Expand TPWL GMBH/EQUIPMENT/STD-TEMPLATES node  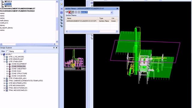tap(4, 81)
